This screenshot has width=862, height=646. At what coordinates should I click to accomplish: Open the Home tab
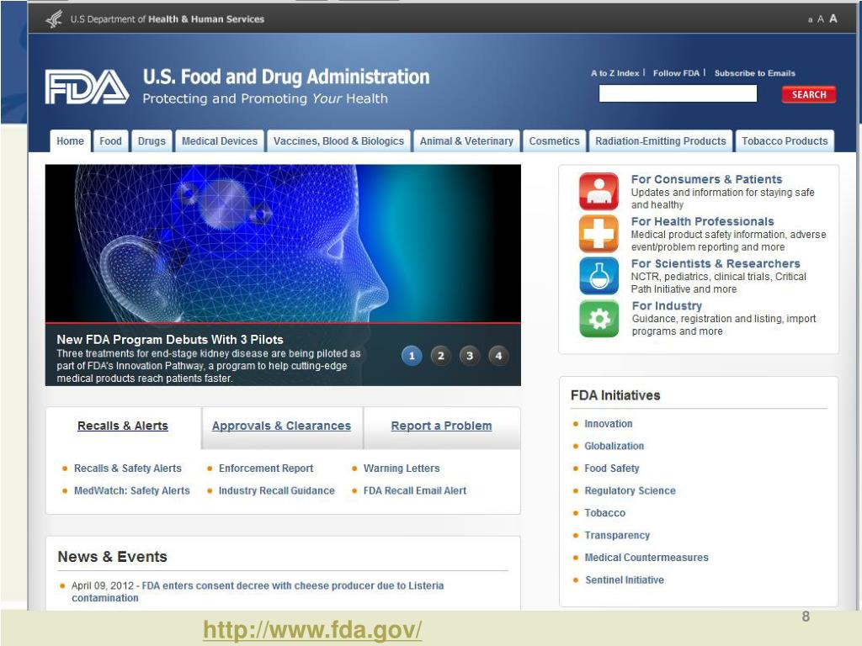(70, 141)
